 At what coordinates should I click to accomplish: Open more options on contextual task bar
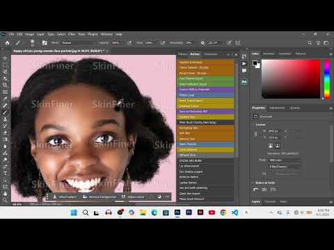pos(167,197)
